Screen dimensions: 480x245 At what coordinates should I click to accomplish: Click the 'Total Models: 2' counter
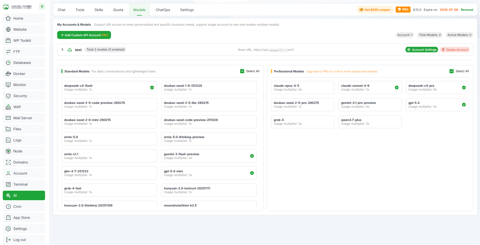coord(430,35)
